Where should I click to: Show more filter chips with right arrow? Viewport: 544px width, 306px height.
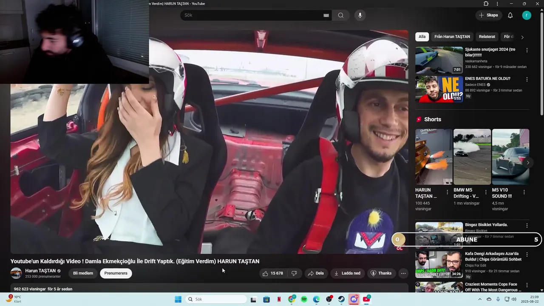pos(522,37)
